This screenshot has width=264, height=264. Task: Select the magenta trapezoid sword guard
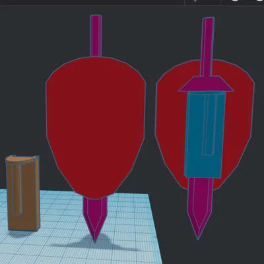coord(205,84)
